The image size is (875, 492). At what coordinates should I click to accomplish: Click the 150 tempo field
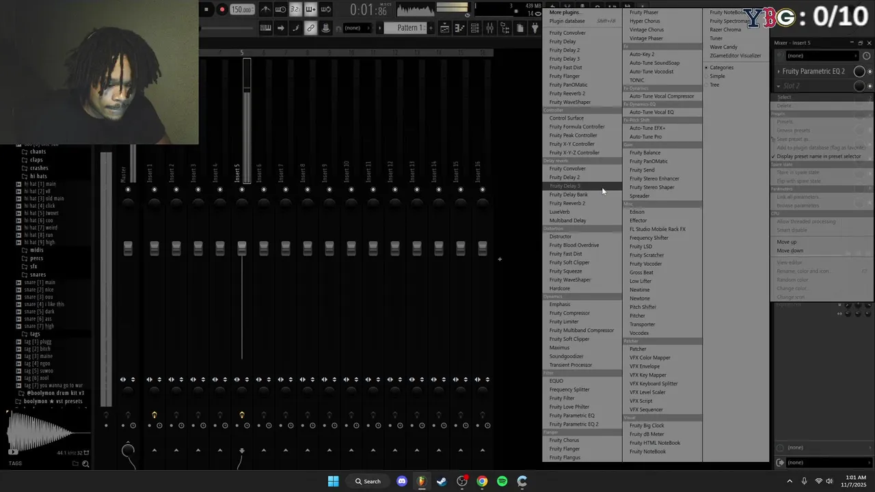[241, 10]
